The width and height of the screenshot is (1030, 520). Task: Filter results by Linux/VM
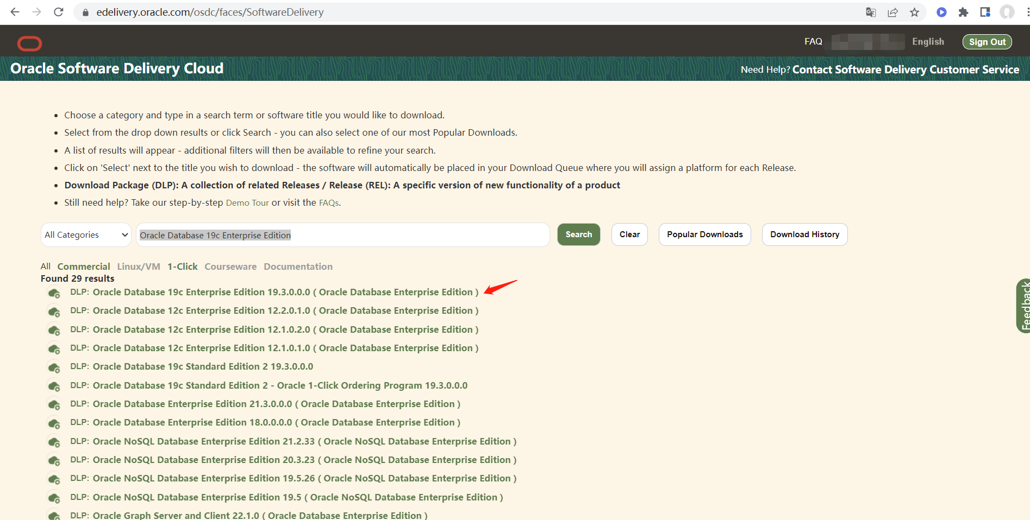click(139, 267)
